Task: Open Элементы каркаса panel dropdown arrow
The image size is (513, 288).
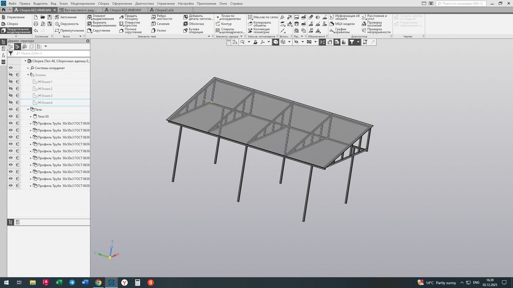Action: (x=242, y=36)
